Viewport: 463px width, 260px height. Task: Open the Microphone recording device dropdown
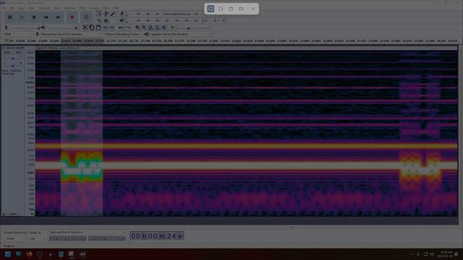tap(70, 34)
